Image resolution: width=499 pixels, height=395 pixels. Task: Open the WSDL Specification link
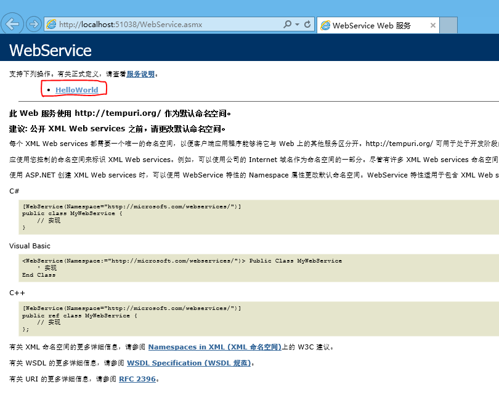(x=189, y=363)
